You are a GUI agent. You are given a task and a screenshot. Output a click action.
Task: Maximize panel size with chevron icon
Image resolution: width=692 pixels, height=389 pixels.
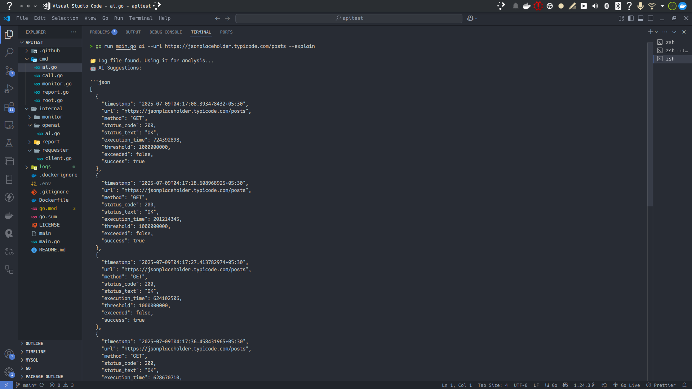674,32
